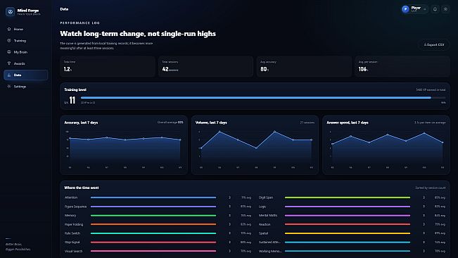Click the Mental Maths row label

pos(268,216)
